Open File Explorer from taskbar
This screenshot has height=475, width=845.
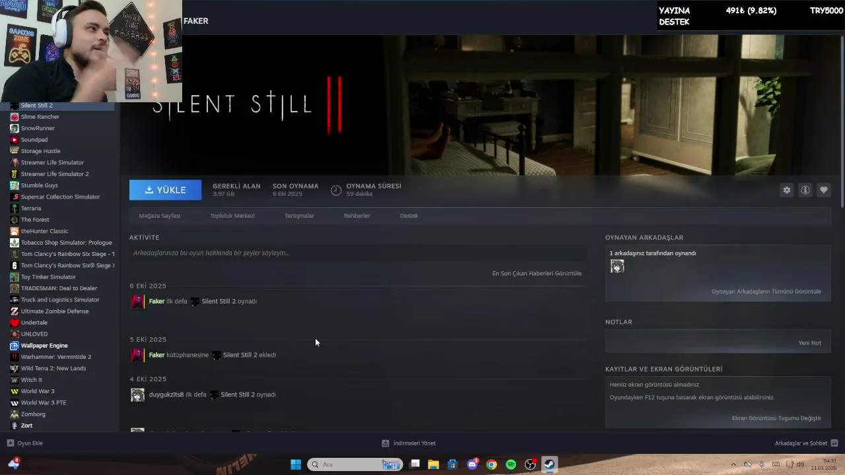pyautogui.click(x=433, y=464)
